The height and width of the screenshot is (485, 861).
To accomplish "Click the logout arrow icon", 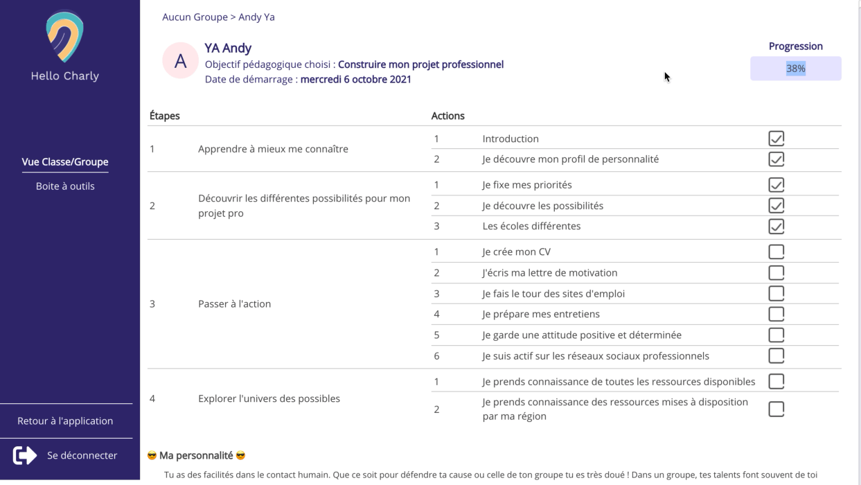I will pos(25,455).
